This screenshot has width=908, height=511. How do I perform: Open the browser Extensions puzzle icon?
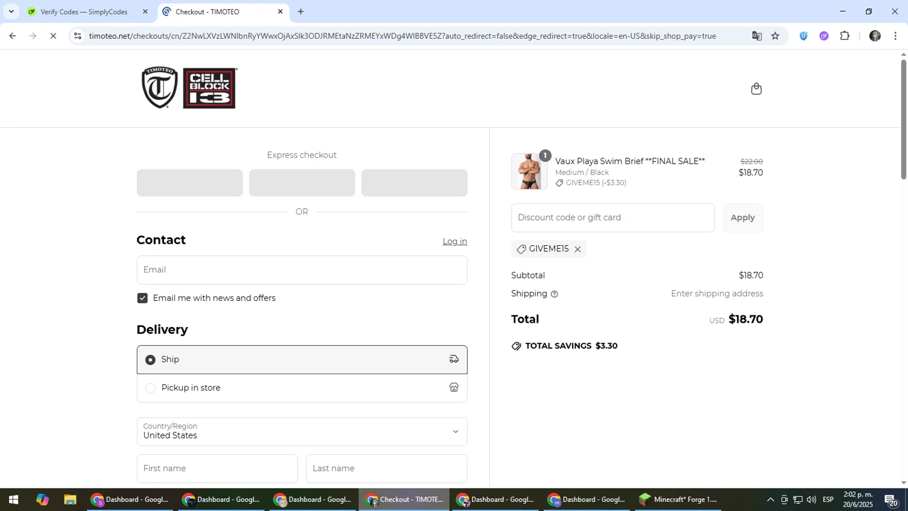click(x=845, y=36)
